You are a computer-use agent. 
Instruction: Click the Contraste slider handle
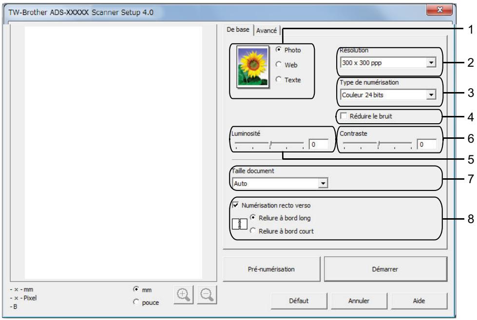(x=379, y=145)
